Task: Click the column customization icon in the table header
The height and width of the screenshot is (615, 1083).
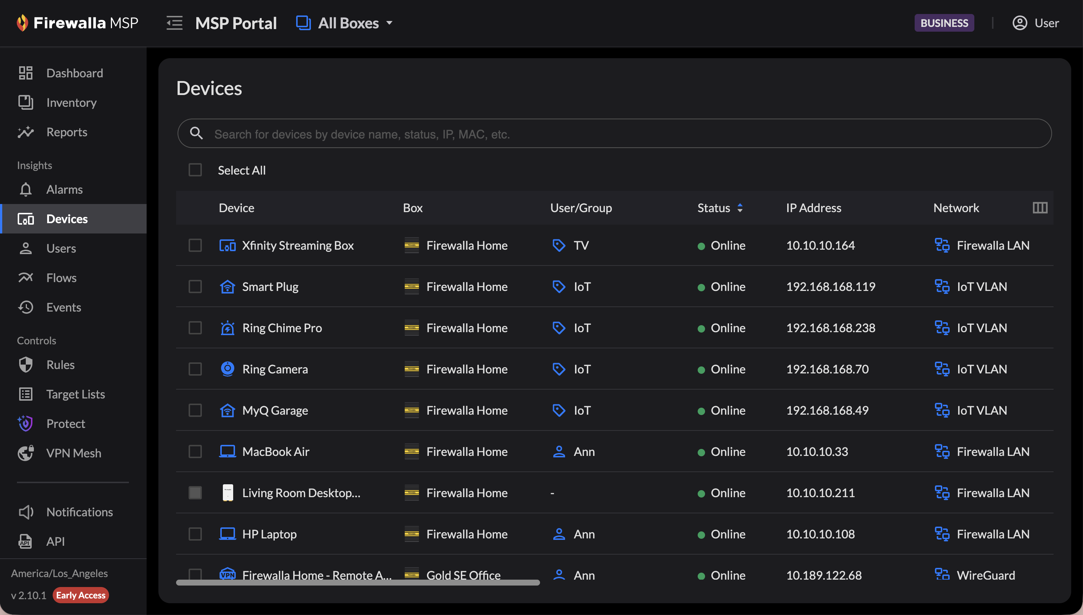Action: point(1040,207)
